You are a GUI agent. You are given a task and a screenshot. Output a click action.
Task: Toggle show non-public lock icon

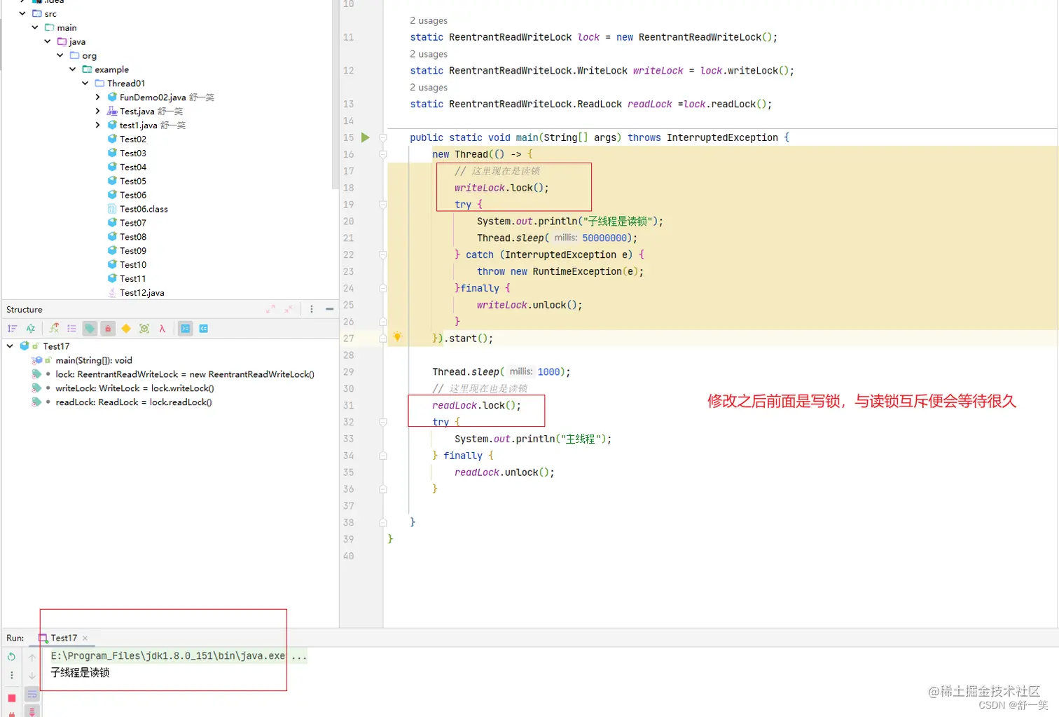[108, 329]
